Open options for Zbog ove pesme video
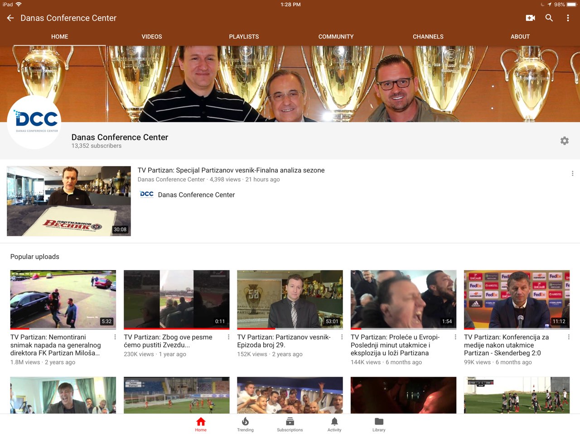This screenshot has width=580, height=434. point(228,337)
